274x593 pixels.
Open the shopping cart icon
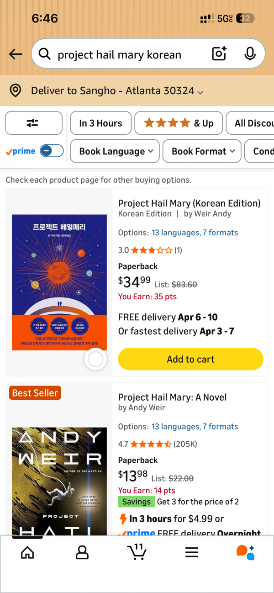pyautogui.click(x=137, y=552)
